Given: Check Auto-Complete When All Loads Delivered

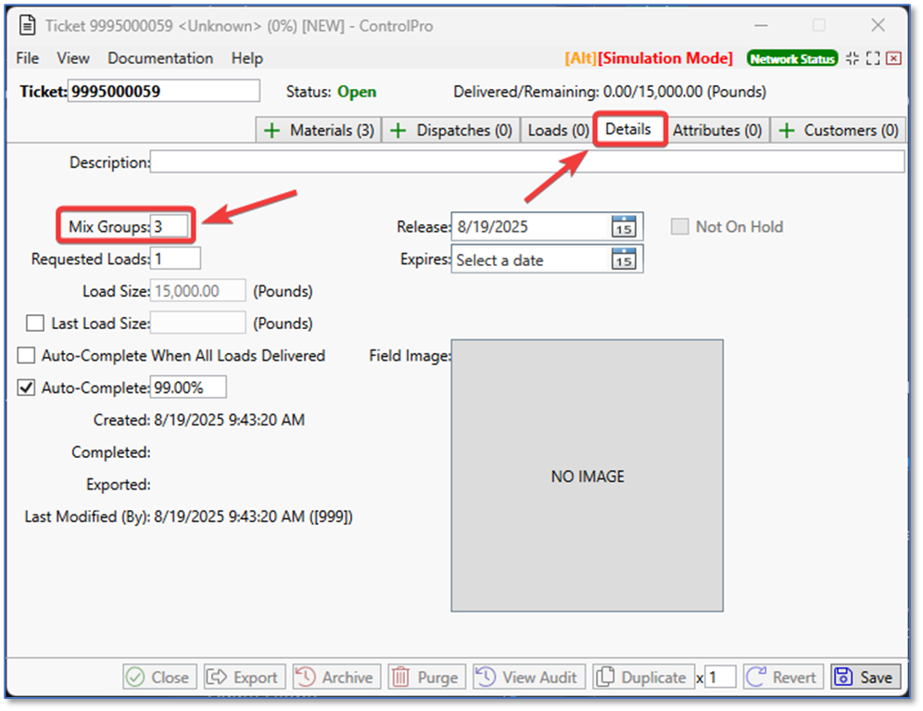Looking at the screenshot, I should click(26, 356).
